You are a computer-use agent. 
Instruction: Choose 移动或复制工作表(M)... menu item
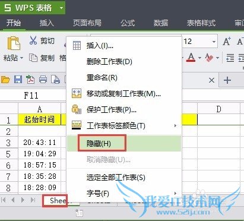pyautogui.click(x=124, y=94)
